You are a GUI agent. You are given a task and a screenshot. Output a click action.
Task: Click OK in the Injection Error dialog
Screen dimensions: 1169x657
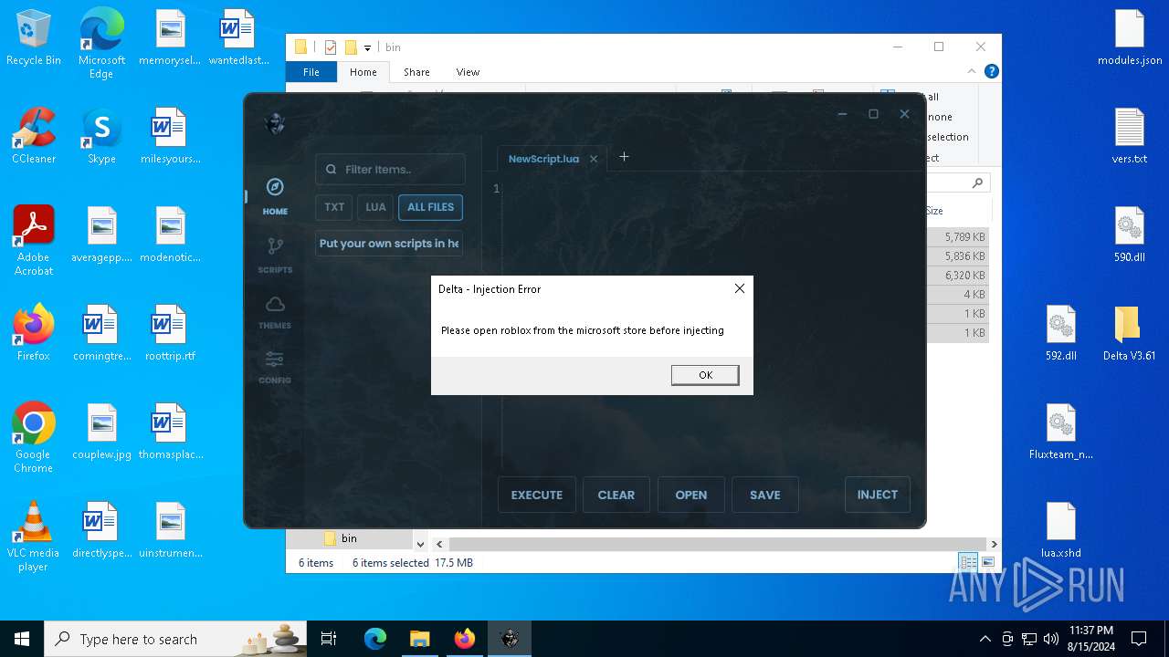[705, 375]
